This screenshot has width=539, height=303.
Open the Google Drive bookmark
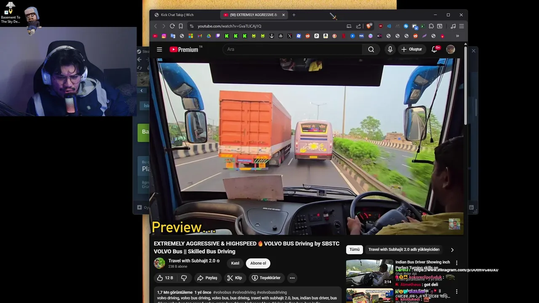tap(208, 36)
